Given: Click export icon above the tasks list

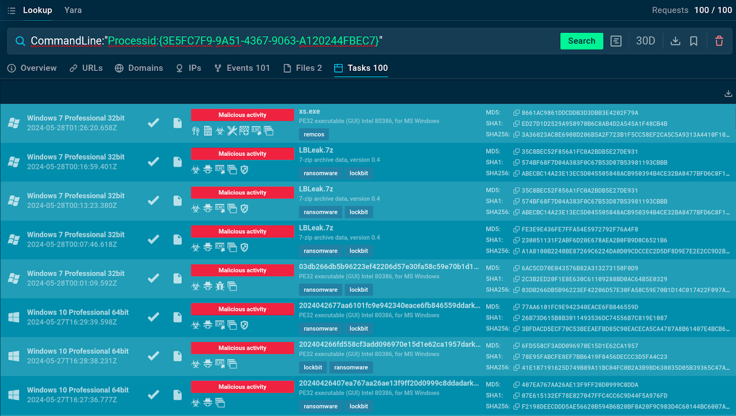Looking at the screenshot, I should [x=728, y=93].
